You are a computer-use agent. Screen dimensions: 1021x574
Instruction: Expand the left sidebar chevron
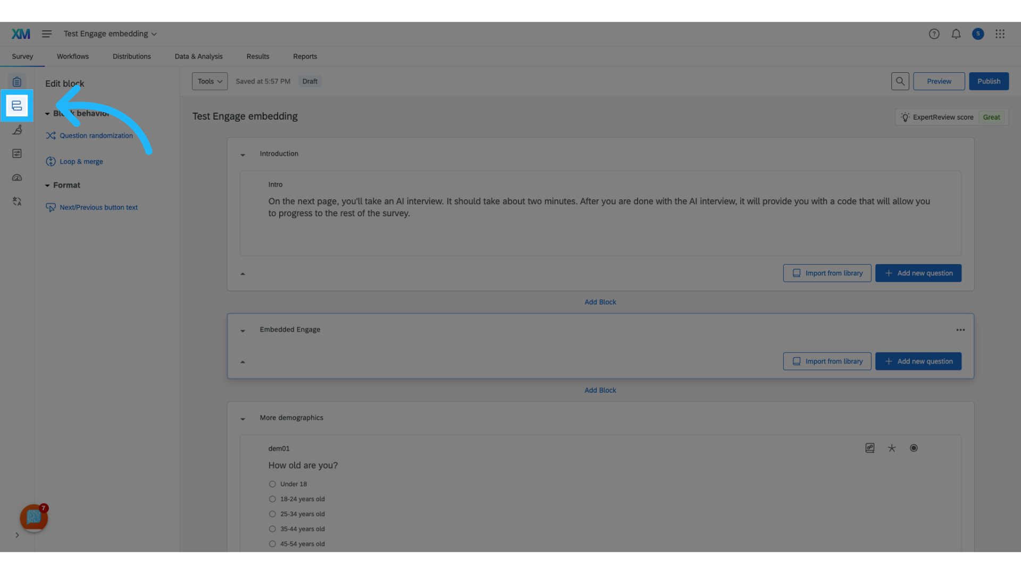pos(17,535)
